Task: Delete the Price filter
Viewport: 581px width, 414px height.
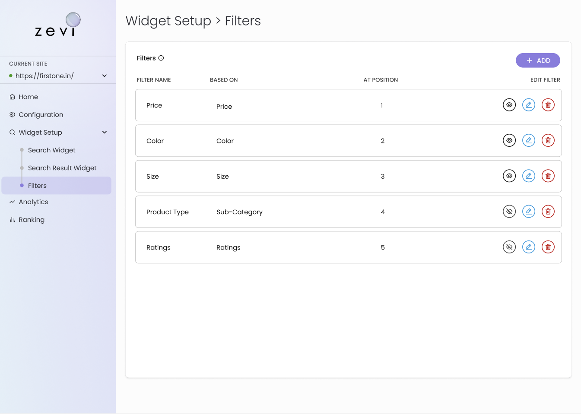Action: click(x=548, y=105)
